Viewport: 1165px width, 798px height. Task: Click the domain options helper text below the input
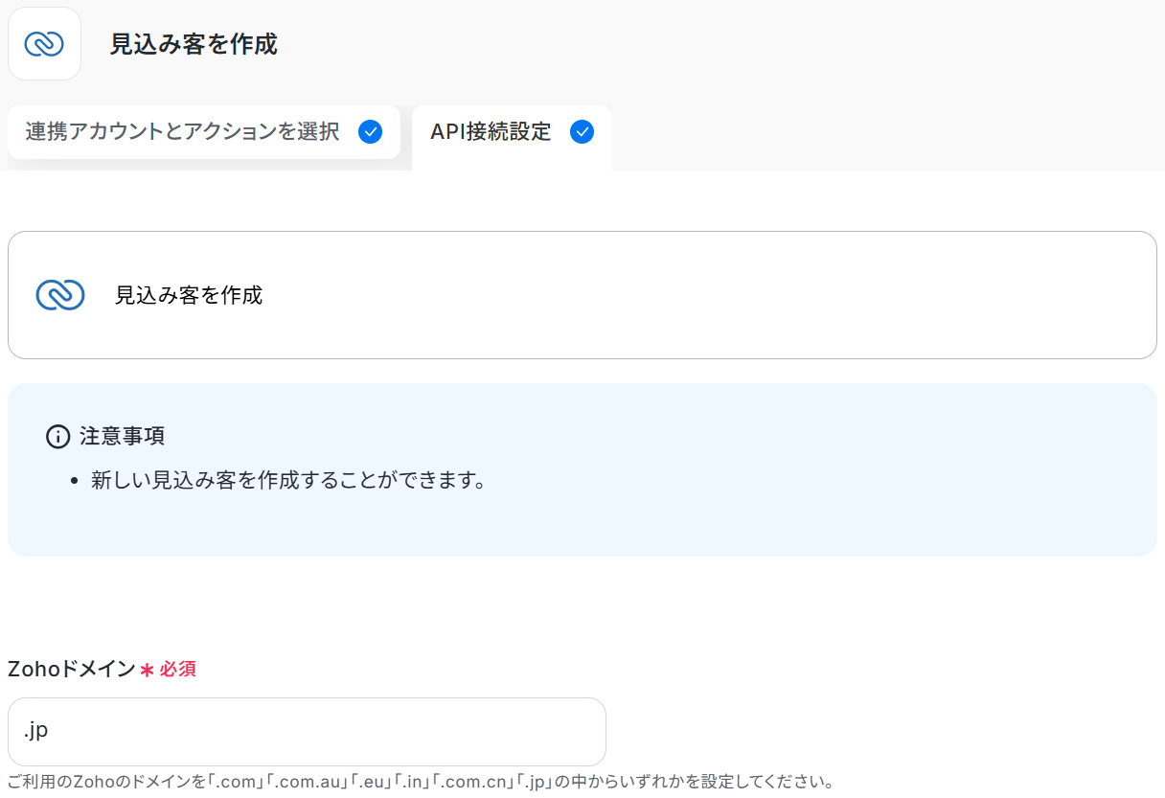[x=421, y=782]
